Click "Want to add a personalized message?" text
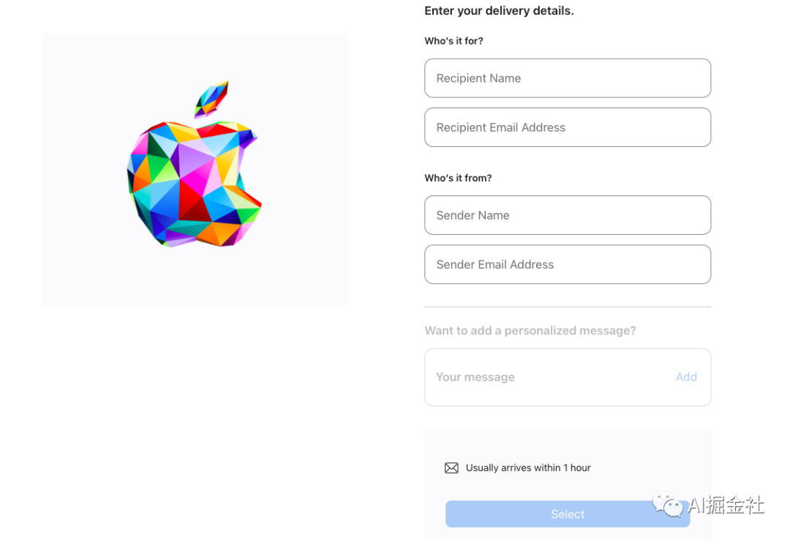This screenshot has width=790, height=540. click(x=530, y=331)
